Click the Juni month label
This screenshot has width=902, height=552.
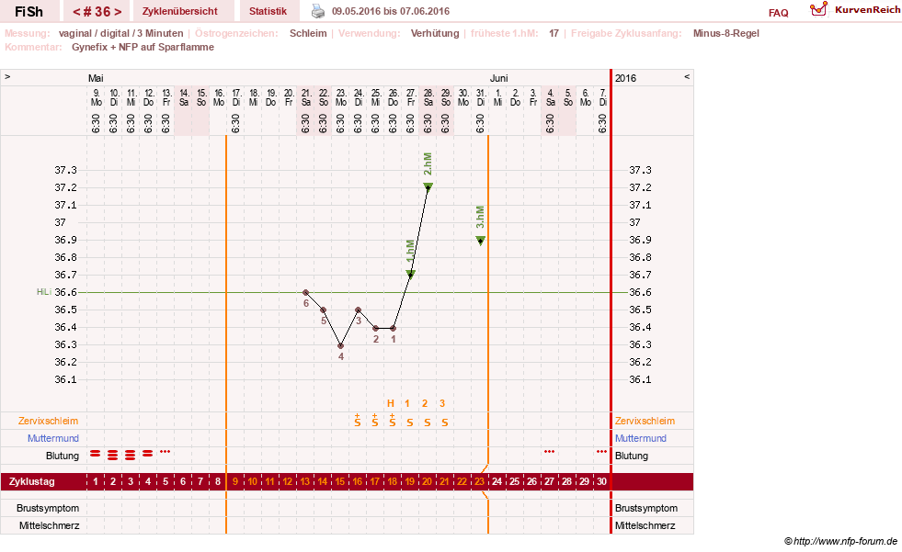coord(498,78)
